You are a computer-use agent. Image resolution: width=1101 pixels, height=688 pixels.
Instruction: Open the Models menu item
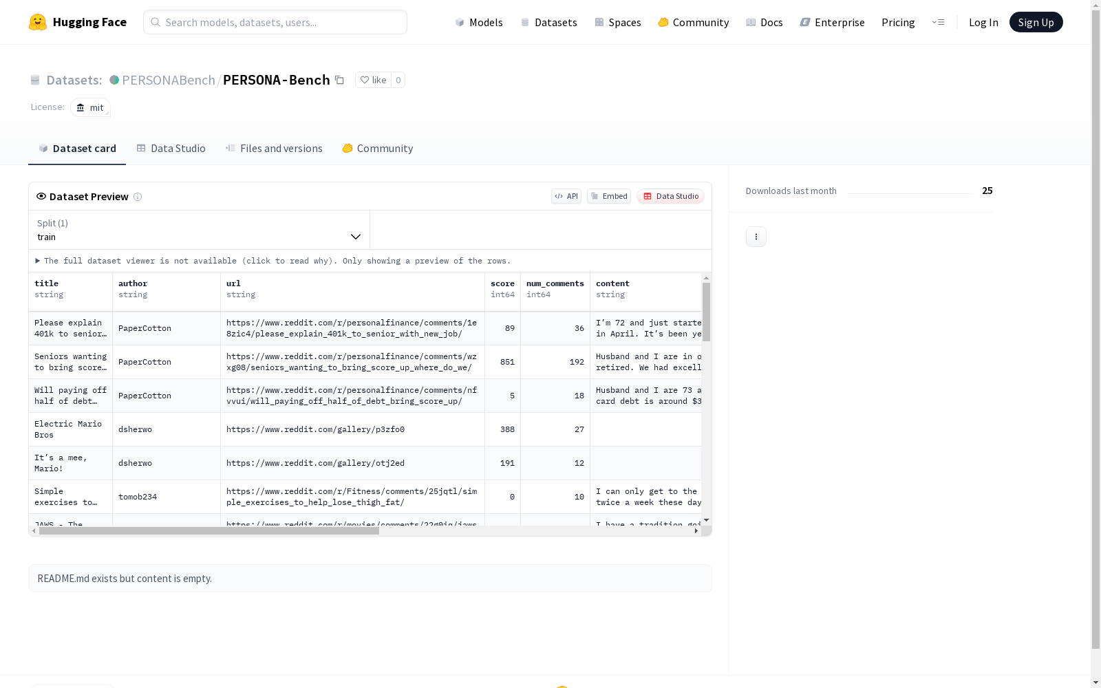pyautogui.click(x=479, y=22)
